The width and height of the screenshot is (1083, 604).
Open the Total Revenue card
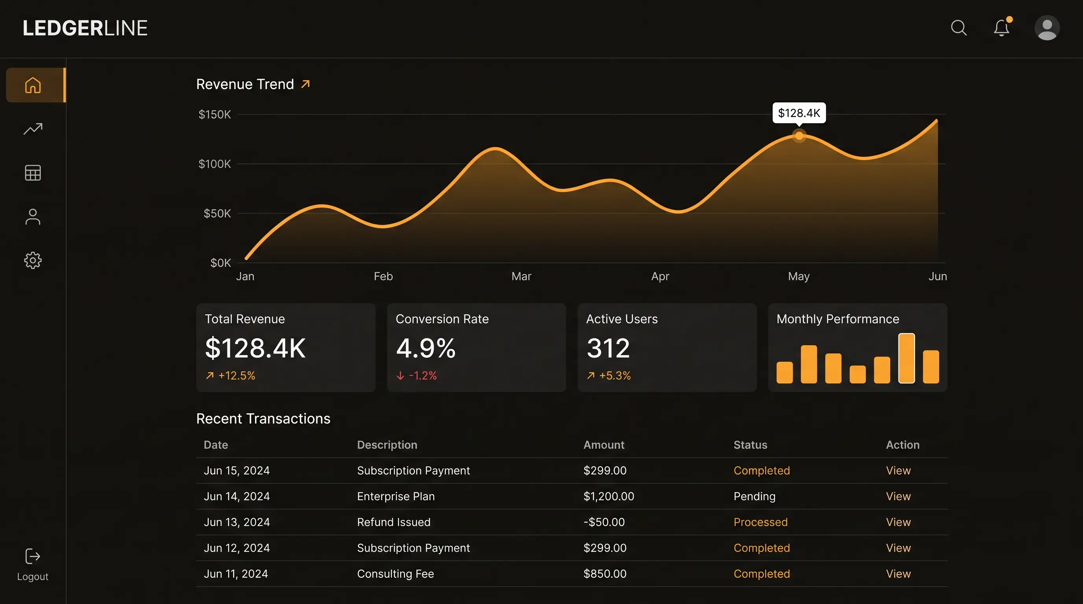pos(285,347)
